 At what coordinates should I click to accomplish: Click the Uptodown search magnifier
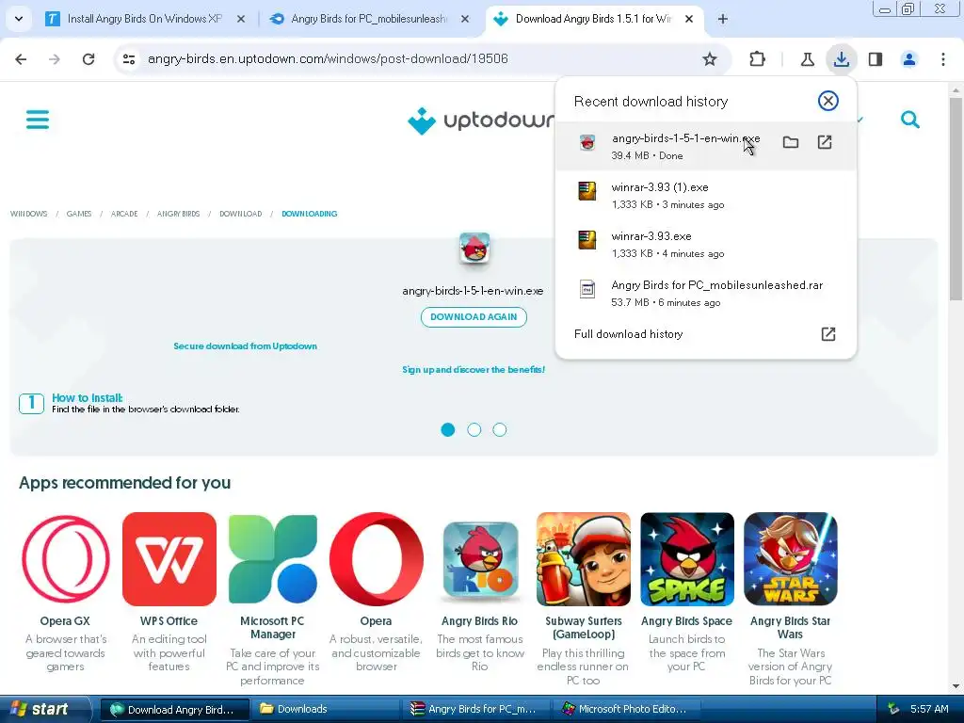point(910,120)
